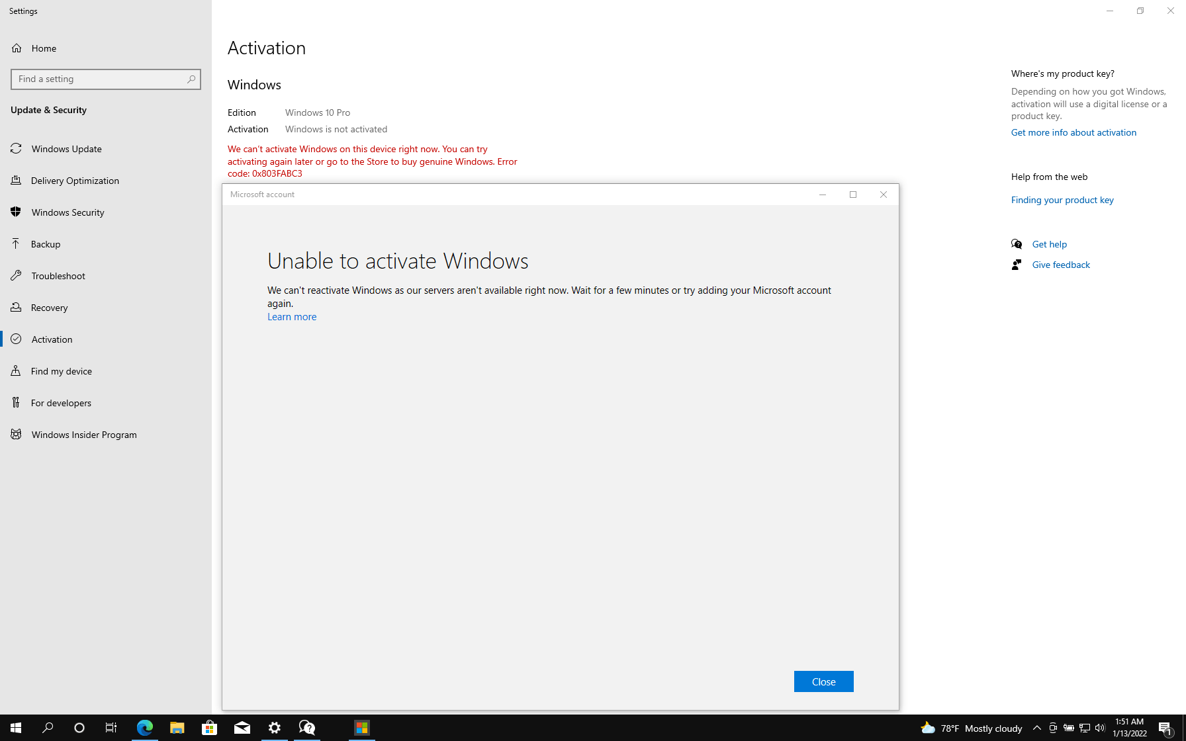Open the Backup section icon
Viewport: 1186px width, 741px height.
click(17, 243)
